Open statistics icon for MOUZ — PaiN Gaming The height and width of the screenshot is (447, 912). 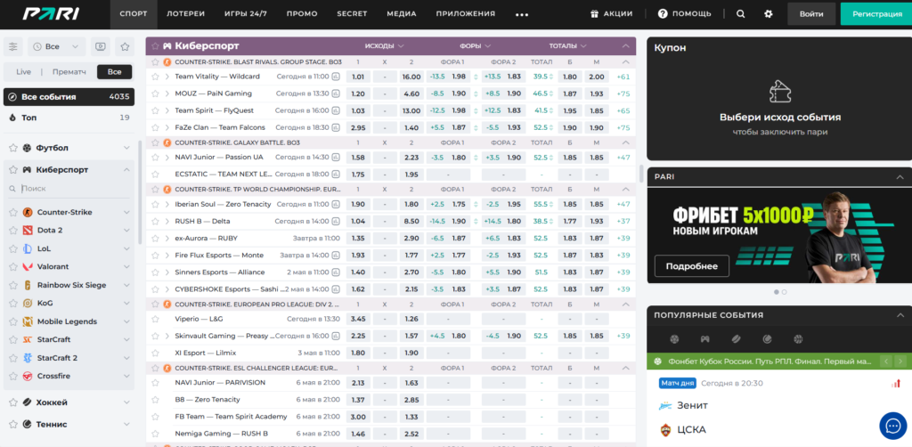(x=336, y=93)
